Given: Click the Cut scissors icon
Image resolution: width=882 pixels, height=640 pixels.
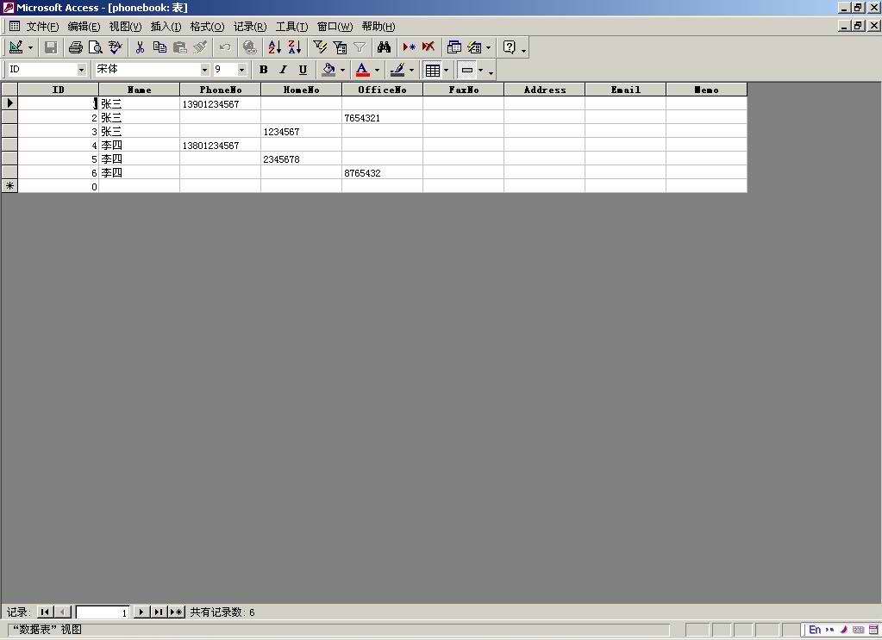Looking at the screenshot, I should pos(140,47).
